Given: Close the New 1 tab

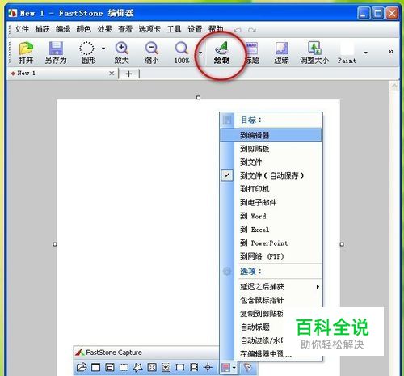Looking at the screenshot, I should 112,74.
